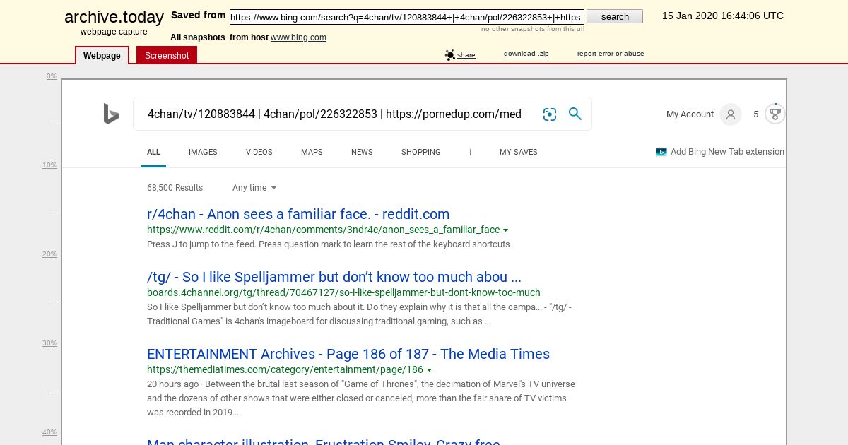
Task: Open Bing visual search camera icon
Action: tap(550, 114)
